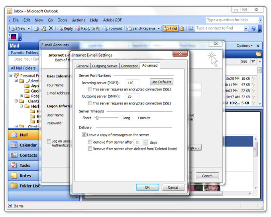This screenshot has width=271, height=217.
Task: Click Cancel in E-mail Accounts dialog
Action: point(207,176)
